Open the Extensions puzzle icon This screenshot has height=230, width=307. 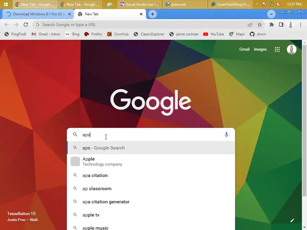pyautogui.click(x=272, y=25)
